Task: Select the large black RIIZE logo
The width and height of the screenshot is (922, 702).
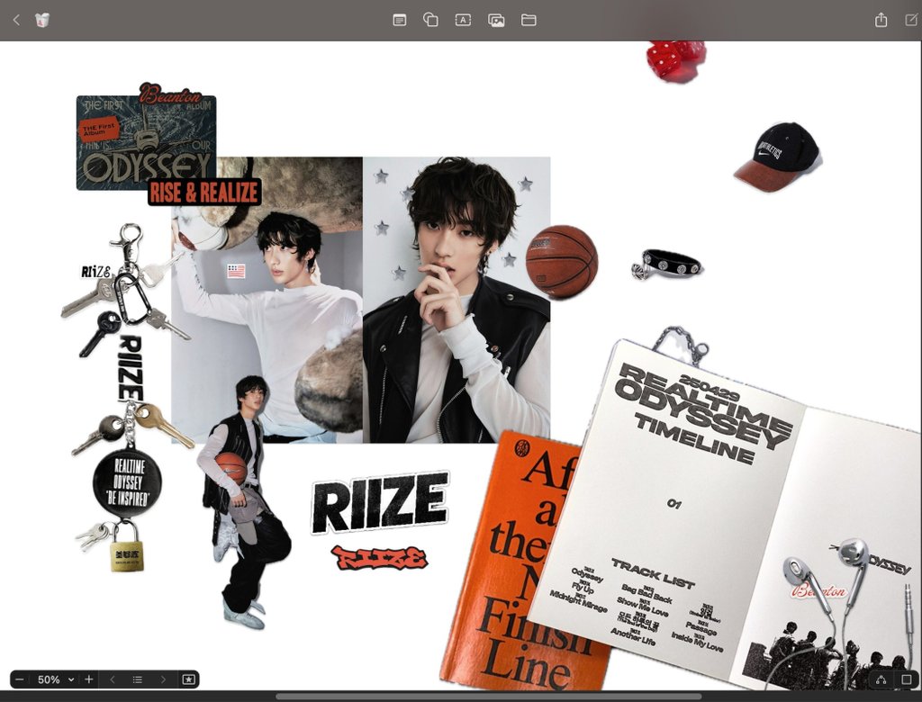Action: [380, 501]
